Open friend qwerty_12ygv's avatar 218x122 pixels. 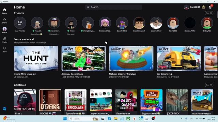156,23
